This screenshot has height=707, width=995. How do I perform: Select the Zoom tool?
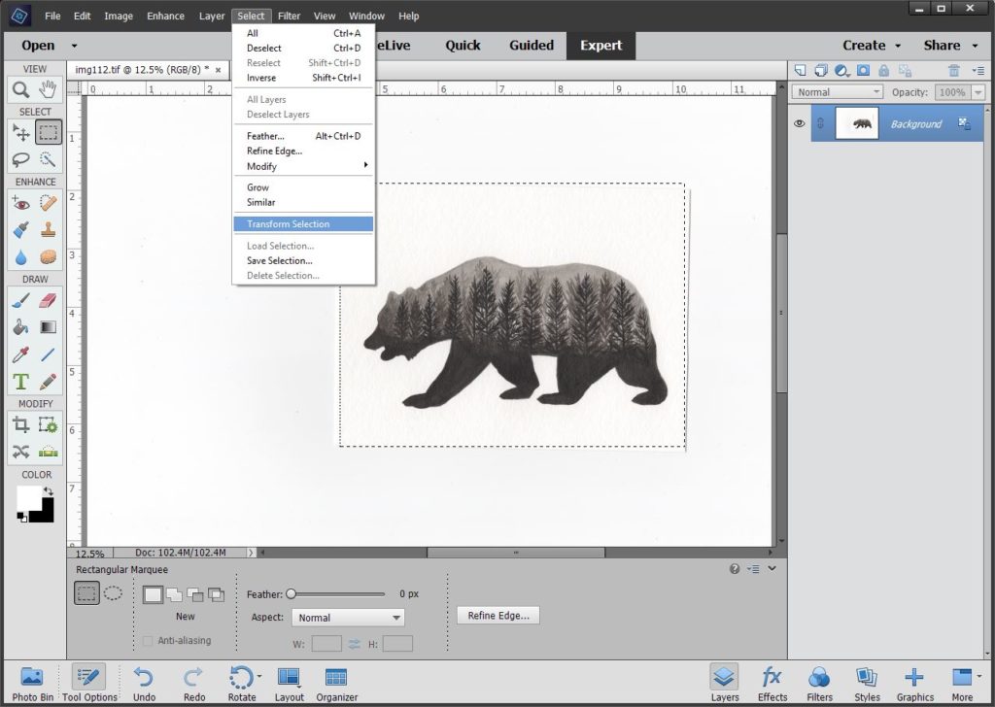[x=21, y=90]
